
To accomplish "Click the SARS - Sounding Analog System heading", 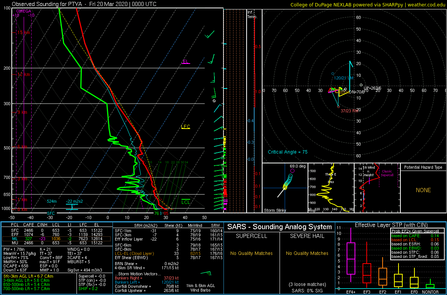I will (x=280, y=227).
